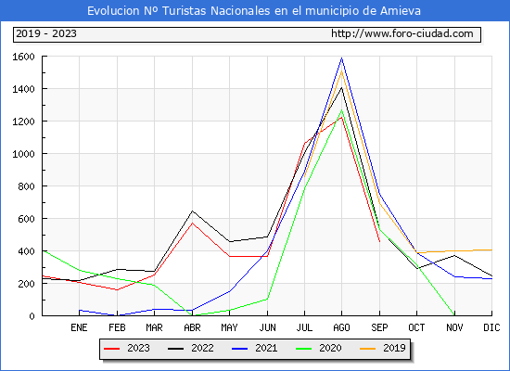Click the orange 2019 legend swatch
510x371 pixels.
(x=367, y=349)
